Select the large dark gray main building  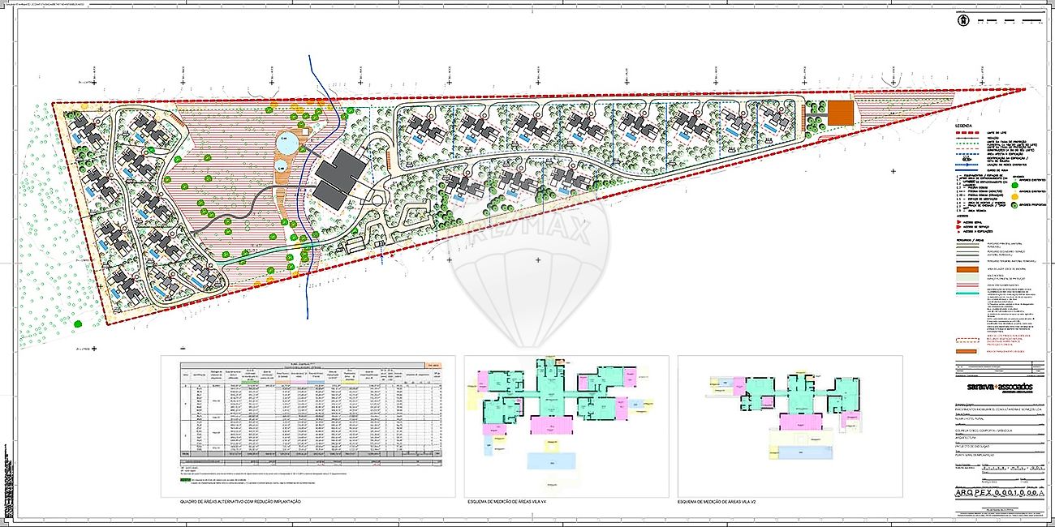point(341,170)
